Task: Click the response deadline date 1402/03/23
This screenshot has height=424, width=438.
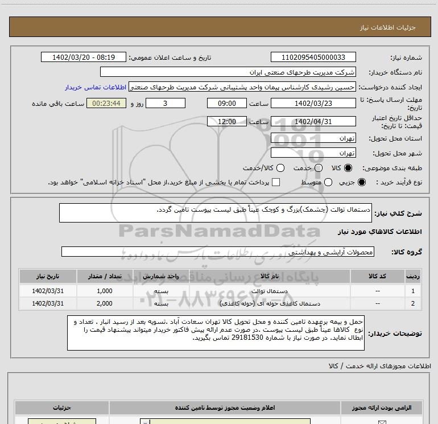Action: click(x=313, y=103)
